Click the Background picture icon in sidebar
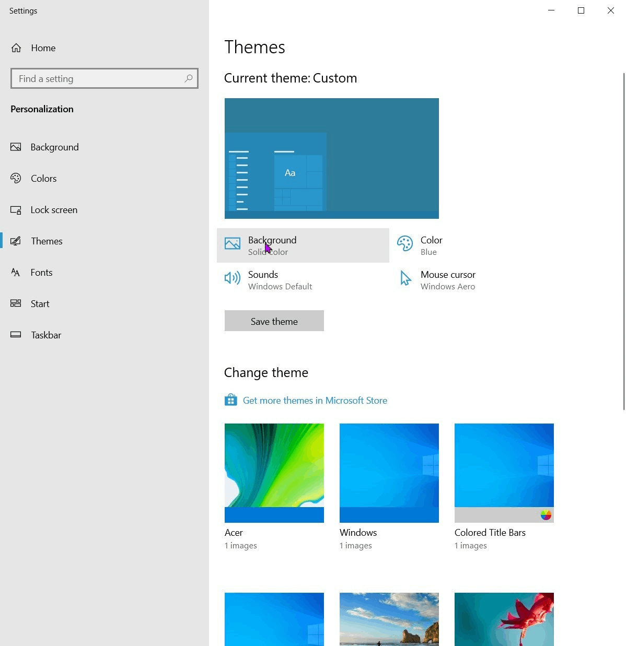Screen dimensions: 626x646 point(16,147)
